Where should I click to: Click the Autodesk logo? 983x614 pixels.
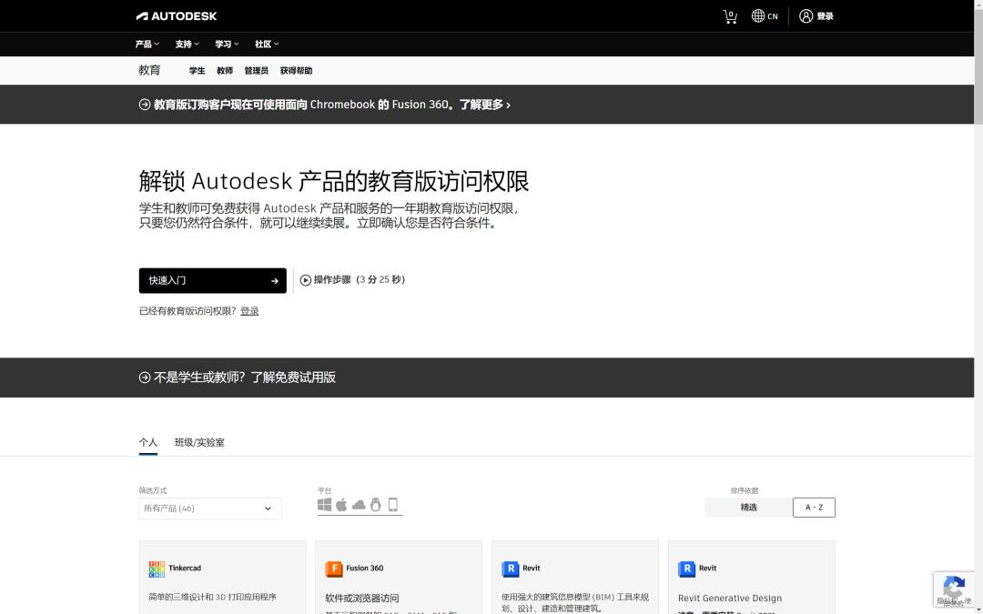(177, 15)
